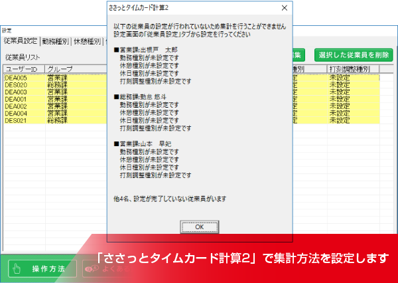Sort by グループ column header
Viewport: 398px width, 283px height.
pos(76,69)
